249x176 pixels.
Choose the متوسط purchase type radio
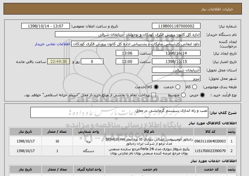tap(183, 95)
